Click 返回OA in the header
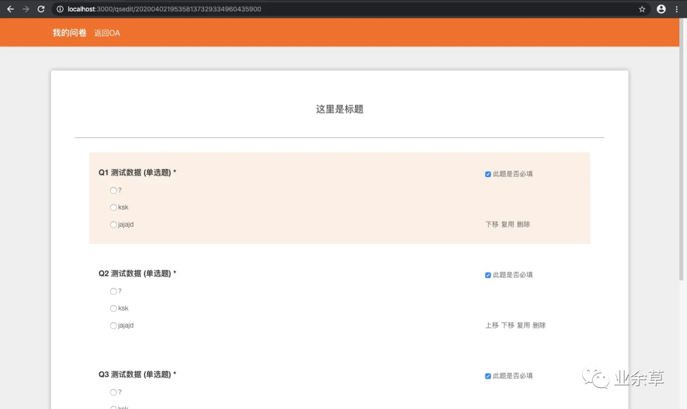This screenshot has height=409, width=687. [107, 33]
